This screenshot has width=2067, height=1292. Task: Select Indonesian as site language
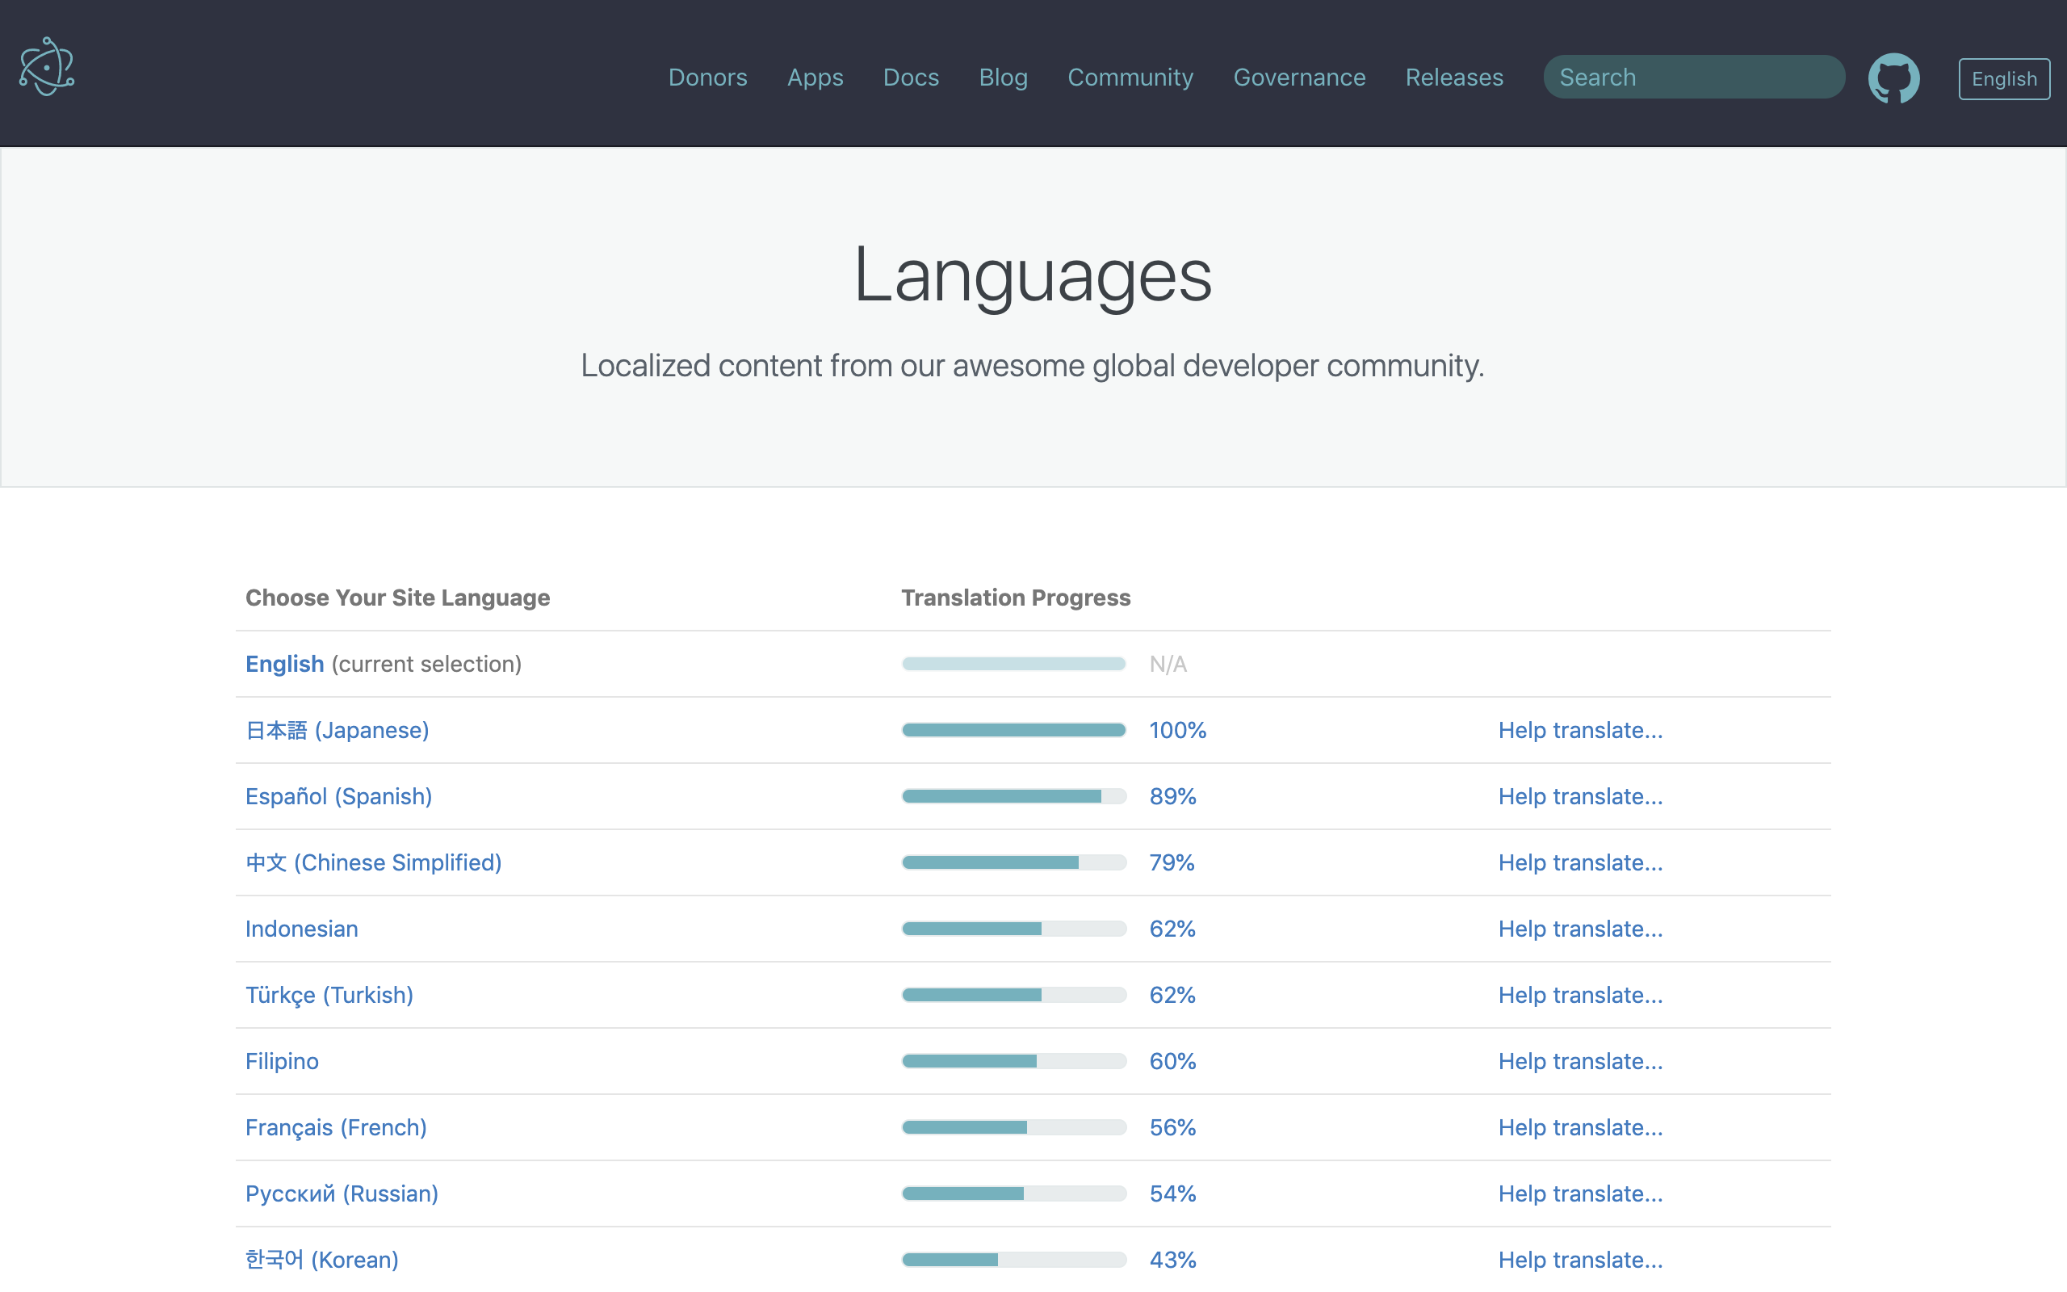(301, 928)
